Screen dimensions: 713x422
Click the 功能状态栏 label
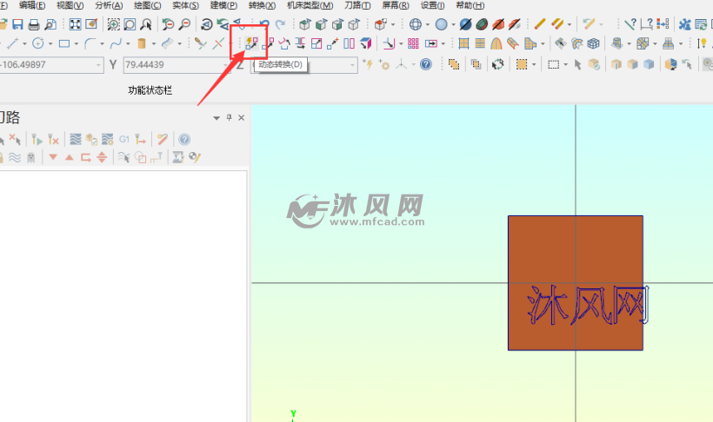[x=150, y=90]
